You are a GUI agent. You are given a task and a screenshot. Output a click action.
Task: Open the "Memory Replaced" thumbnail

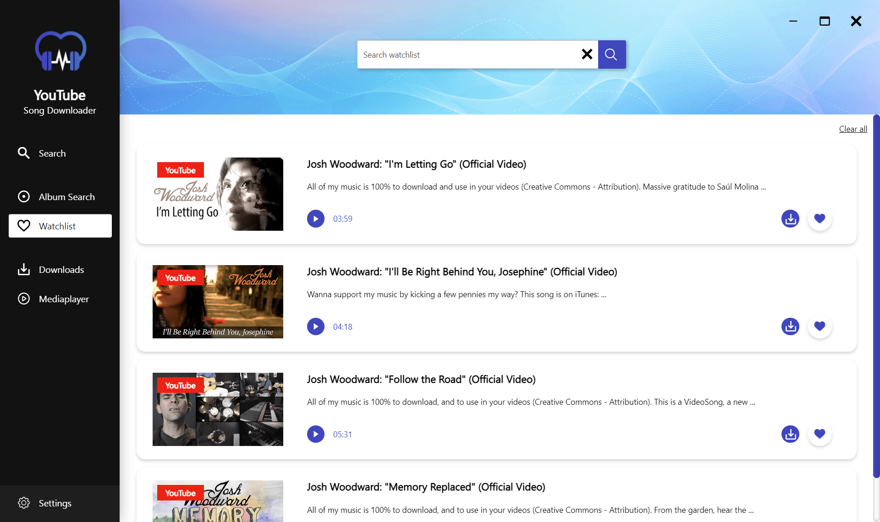(x=218, y=501)
